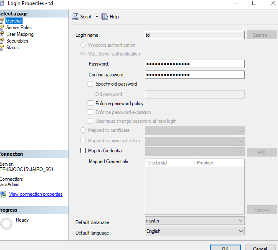The image size is (278, 250).
Task: Click the General page icon
Action: pos(2,21)
